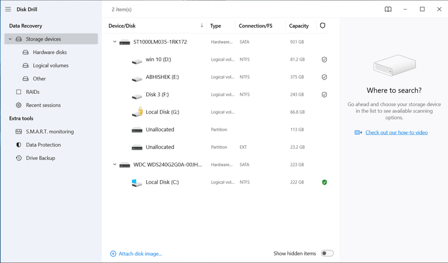This screenshot has width=448, height=263.
Task: Open the hamburger menu
Action: click(x=7, y=9)
